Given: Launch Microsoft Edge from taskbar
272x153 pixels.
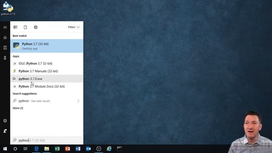Looking at the screenshot, I should pos(36,149).
